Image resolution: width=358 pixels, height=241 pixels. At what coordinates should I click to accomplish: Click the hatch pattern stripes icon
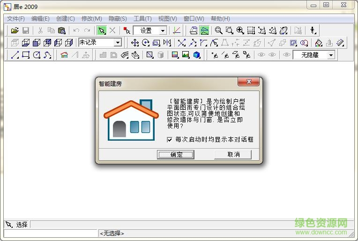point(340,43)
